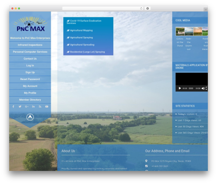The width and height of the screenshot is (217, 184).
Task: Open Residential (Large Lot) Spraying link
Action: pos(85,52)
